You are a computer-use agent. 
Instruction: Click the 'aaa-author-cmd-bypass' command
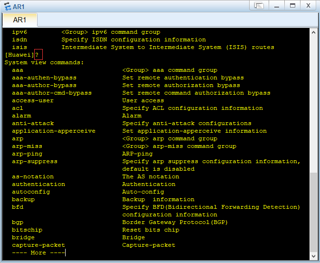(x=52, y=93)
